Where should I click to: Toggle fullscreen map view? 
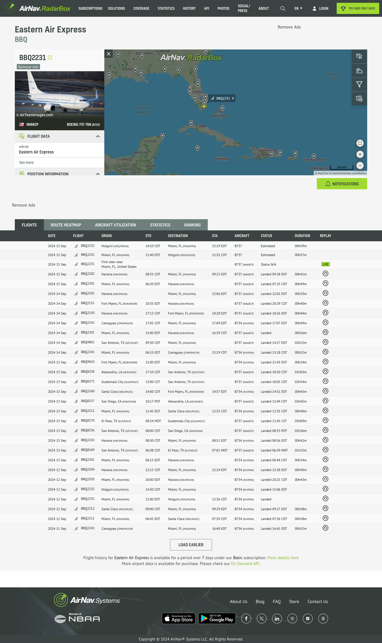tap(360, 143)
